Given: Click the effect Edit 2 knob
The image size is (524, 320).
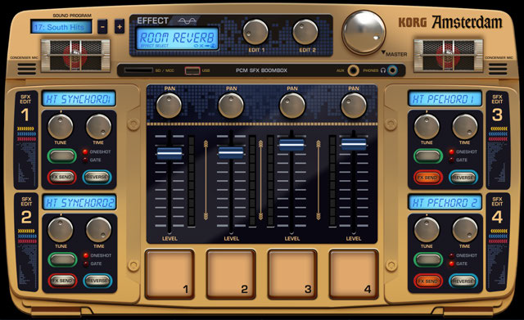Looking at the screenshot, I should (x=305, y=32).
